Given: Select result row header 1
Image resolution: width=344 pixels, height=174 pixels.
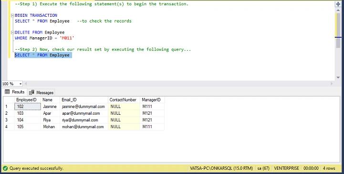Looking at the screenshot, I should click(x=9, y=107).
